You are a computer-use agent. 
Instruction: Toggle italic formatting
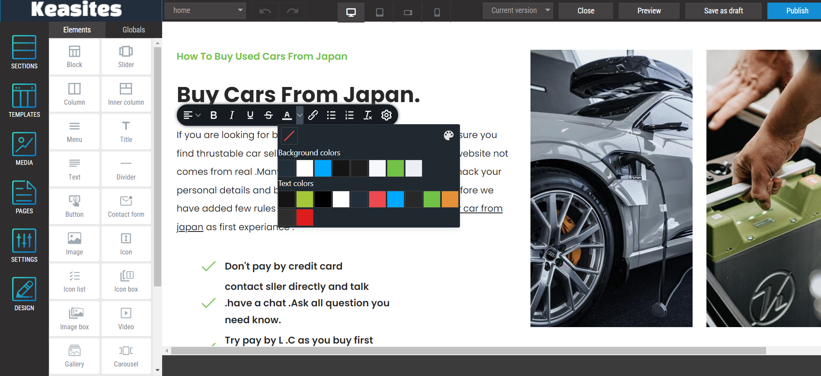click(232, 115)
